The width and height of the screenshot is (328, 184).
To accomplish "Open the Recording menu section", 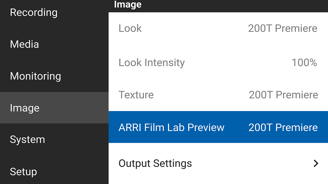I will [x=34, y=12].
